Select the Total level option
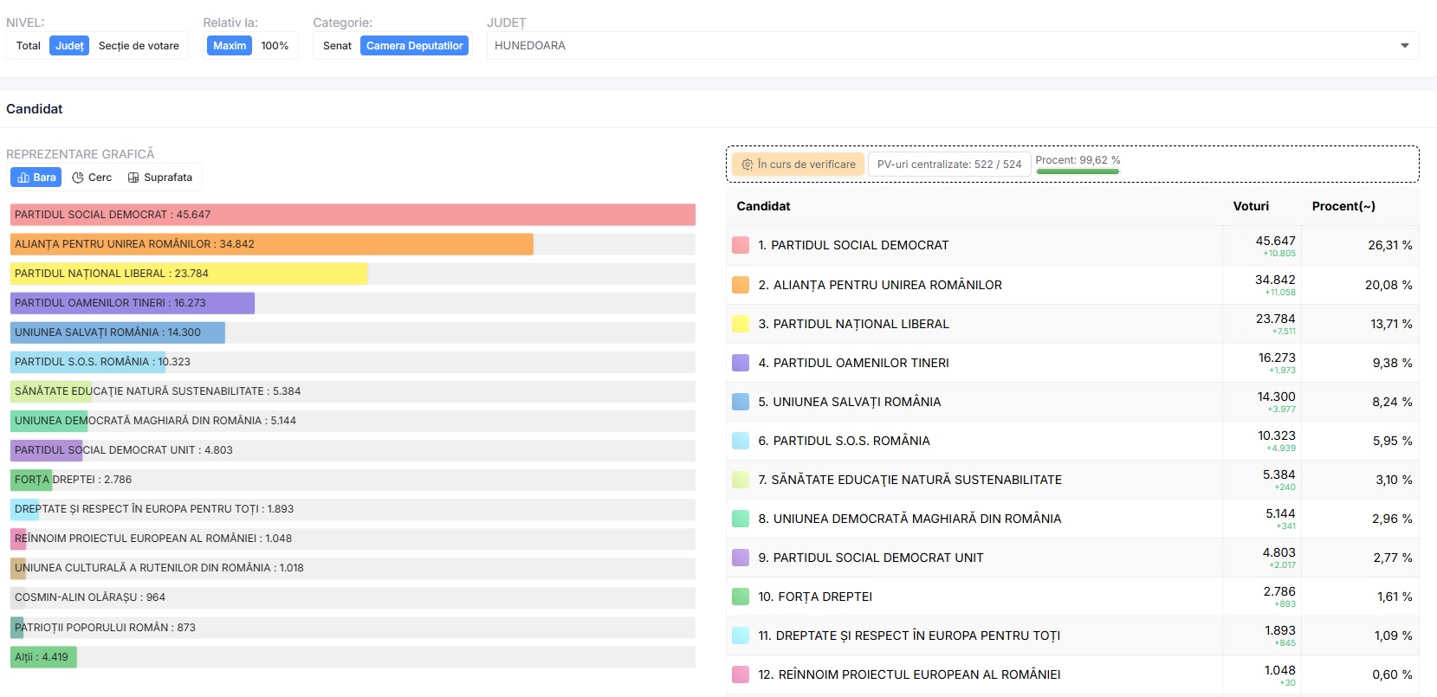 click(x=29, y=46)
